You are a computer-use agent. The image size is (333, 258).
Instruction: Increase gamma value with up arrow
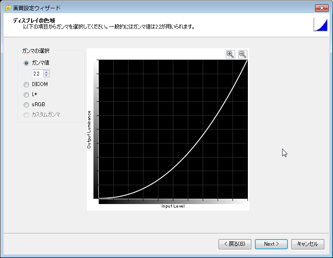47,72
